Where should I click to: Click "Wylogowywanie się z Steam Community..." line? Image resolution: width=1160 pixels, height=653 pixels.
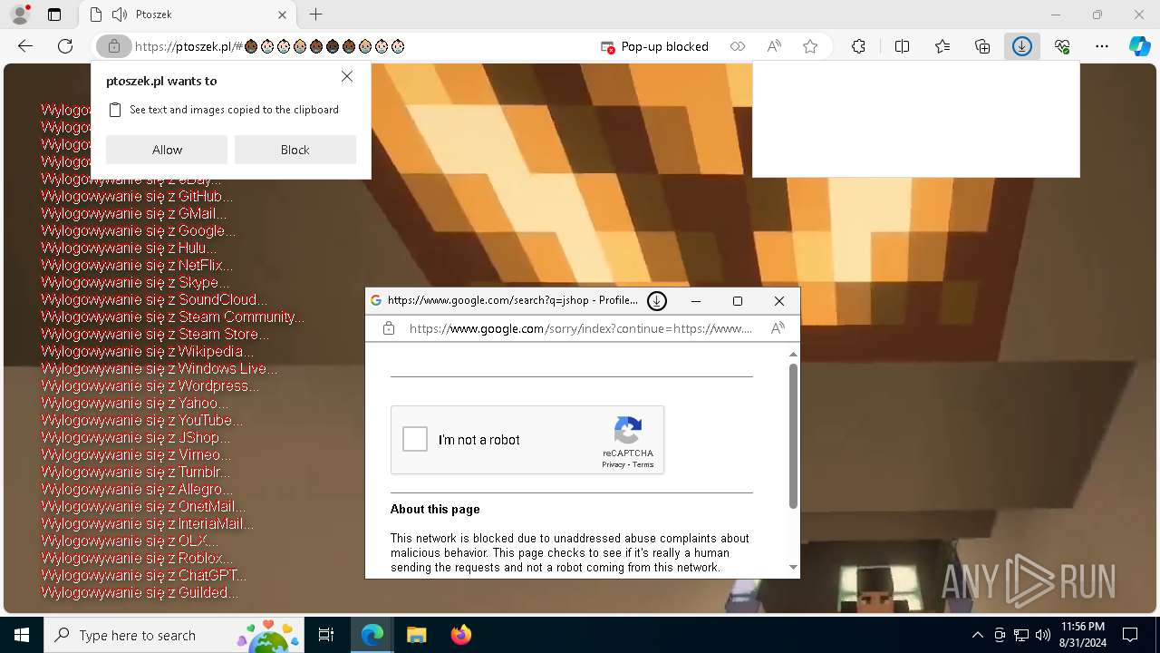click(x=172, y=317)
